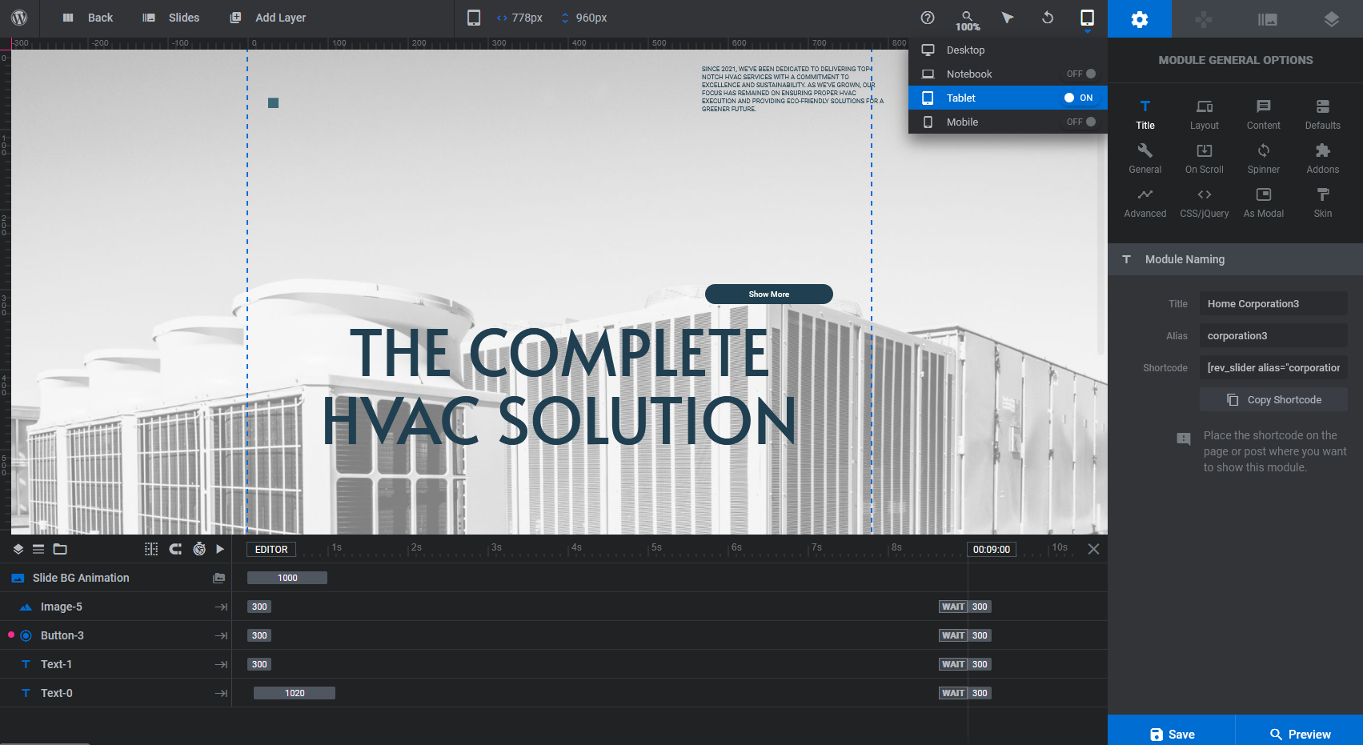The image size is (1363, 745).
Task: Collapse the Module Naming section
Action: point(1235,259)
